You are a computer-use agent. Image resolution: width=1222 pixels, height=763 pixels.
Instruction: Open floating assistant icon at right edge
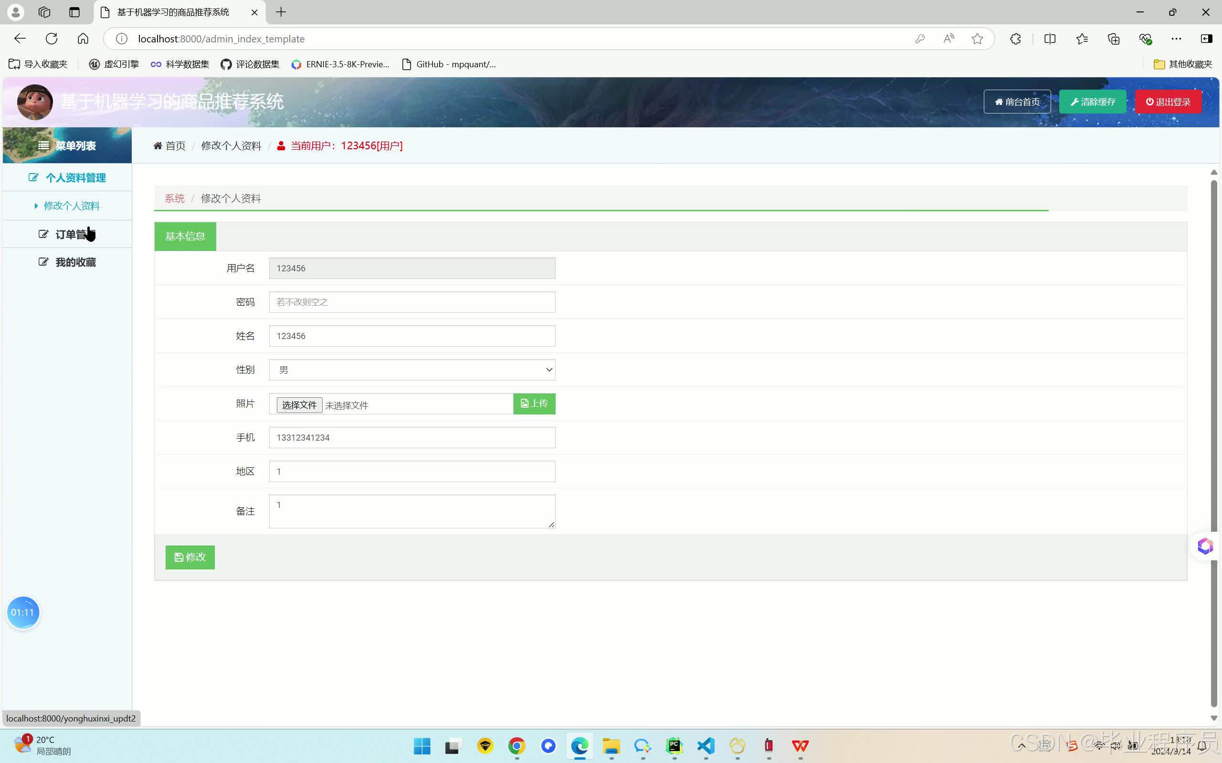pyautogui.click(x=1205, y=546)
